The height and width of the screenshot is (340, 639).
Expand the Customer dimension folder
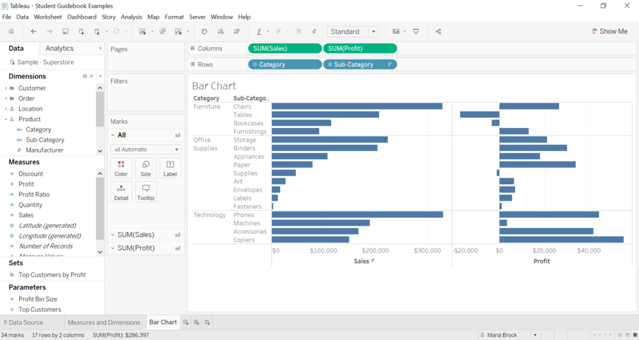6,88
